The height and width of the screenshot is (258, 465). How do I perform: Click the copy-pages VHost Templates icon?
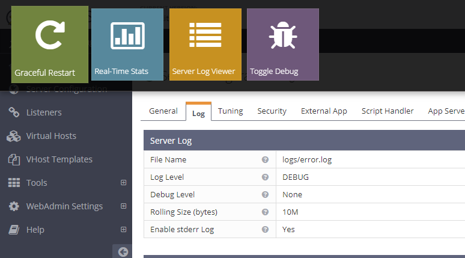click(14, 159)
